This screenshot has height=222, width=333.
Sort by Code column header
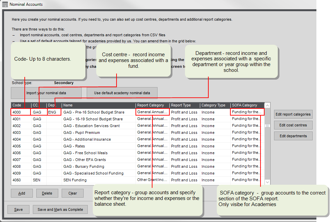21,105
